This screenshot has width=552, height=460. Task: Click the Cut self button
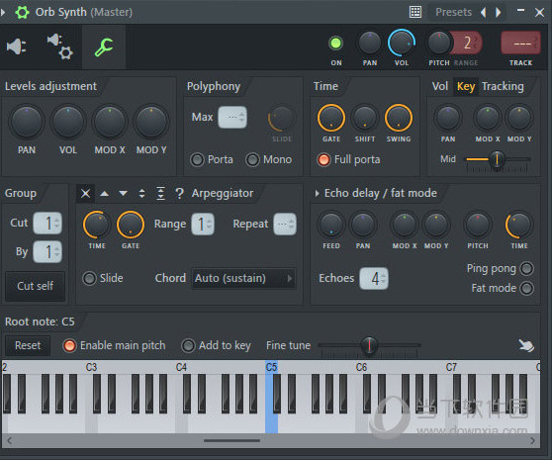(x=36, y=286)
